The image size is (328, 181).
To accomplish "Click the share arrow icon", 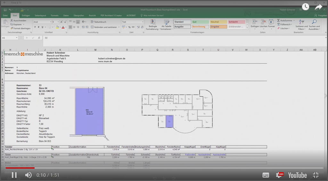I will 318,7.
